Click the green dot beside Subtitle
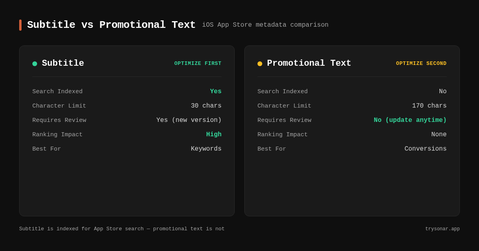Image resolution: width=479 pixels, height=251 pixels. (x=35, y=64)
